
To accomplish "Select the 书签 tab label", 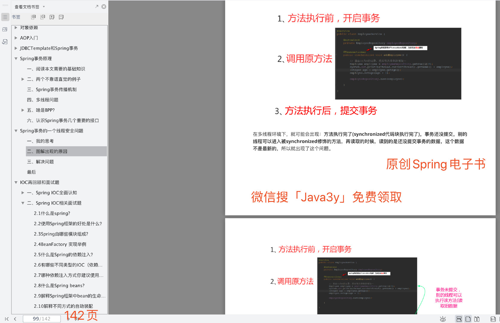I will coord(16,17).
